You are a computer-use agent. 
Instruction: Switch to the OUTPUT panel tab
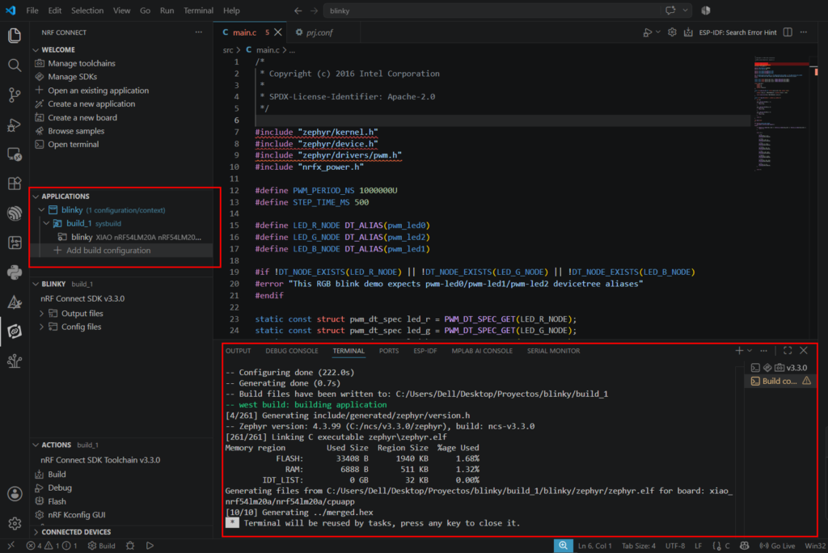[239, 351]
